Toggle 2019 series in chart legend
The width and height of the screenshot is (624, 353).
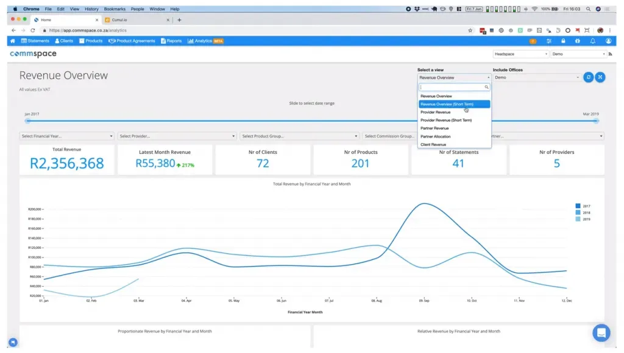pyautogui.click(x=583, y=219)
